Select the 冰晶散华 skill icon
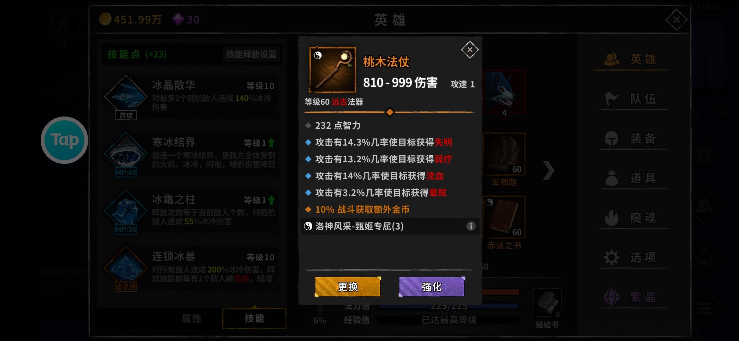 click(x=126, y=95)
